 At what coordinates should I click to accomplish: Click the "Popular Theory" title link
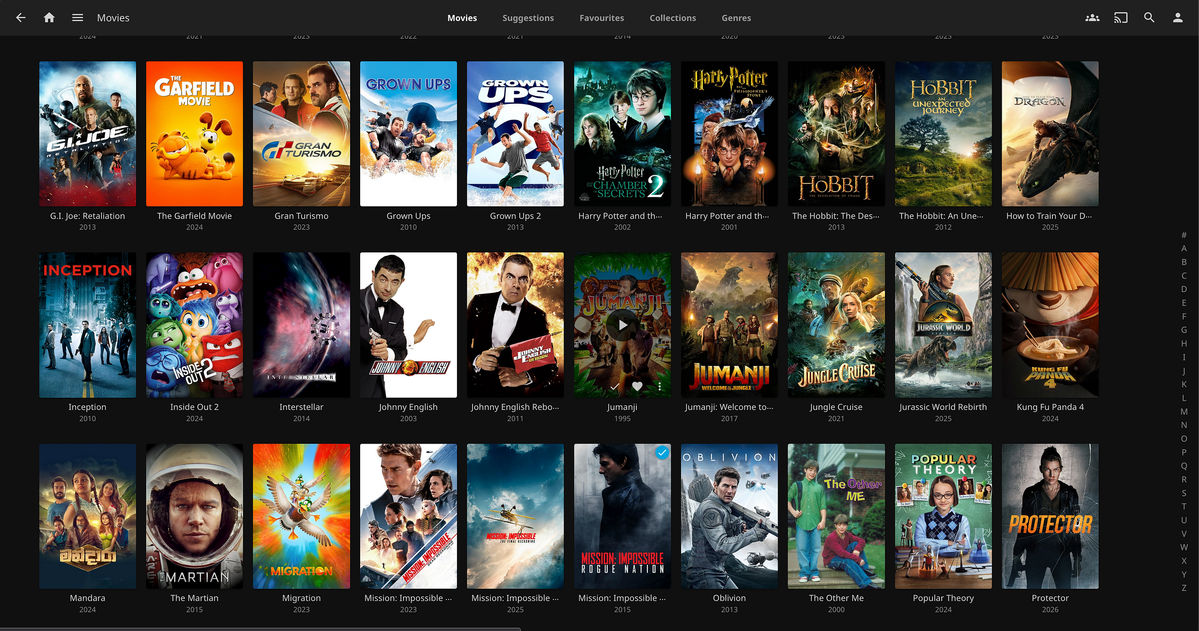(944, 598)
